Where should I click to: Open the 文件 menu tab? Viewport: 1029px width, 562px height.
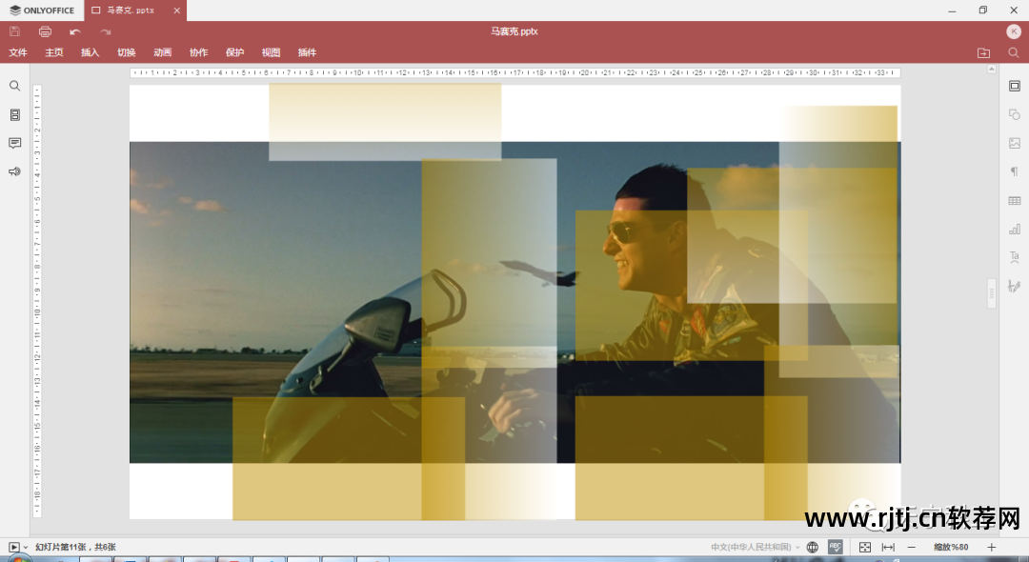click(x=18, y=52)
